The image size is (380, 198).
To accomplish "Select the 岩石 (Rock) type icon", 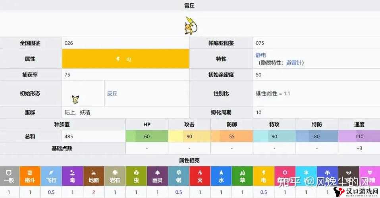I will [115, 176].
